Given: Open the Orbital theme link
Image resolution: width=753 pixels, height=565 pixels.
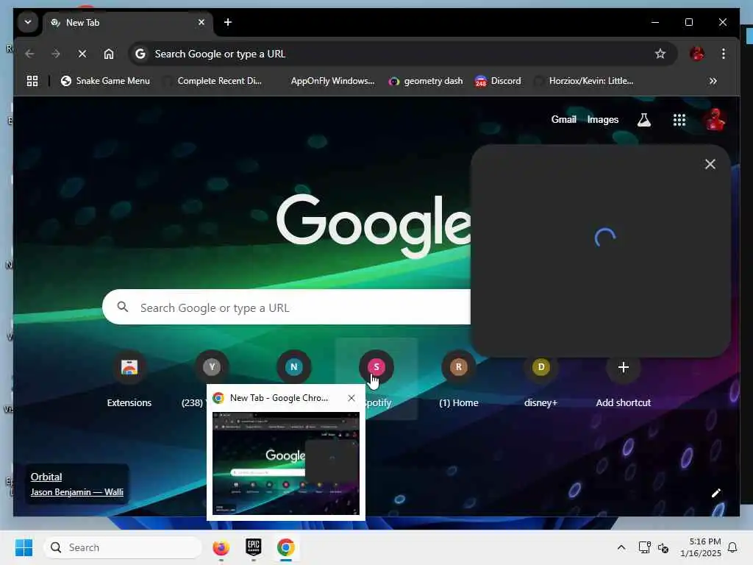Looking at the screenshot, I should point(46,477).
